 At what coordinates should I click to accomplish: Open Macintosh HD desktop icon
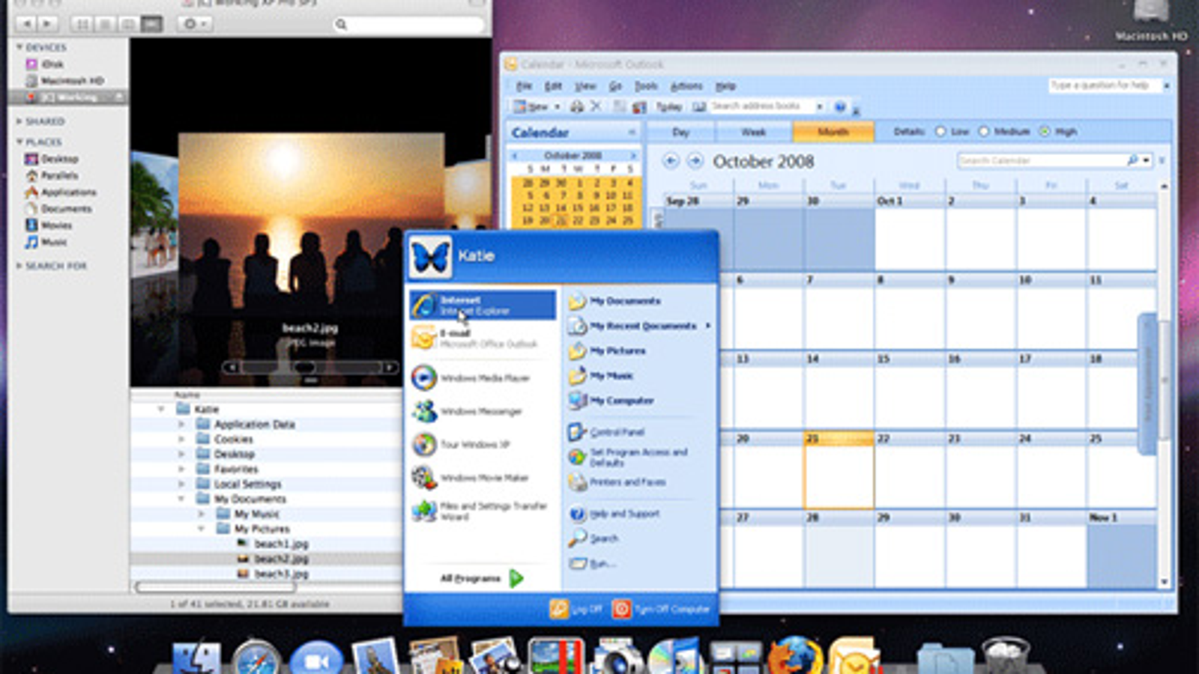pos(1151,21)
